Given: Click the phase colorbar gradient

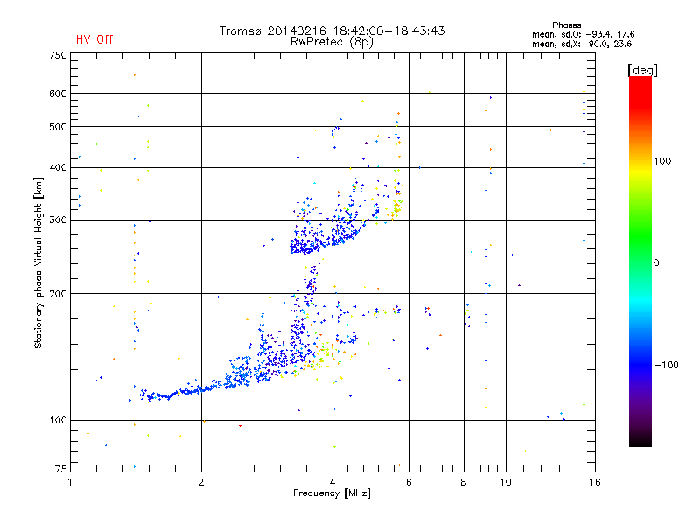Looking at the screenshot, I should point(640,261).
